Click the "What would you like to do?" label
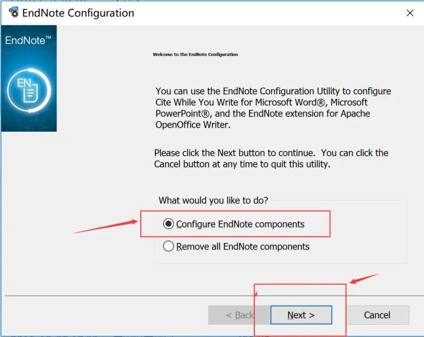 pyautogui.click(x=213, y=201)
